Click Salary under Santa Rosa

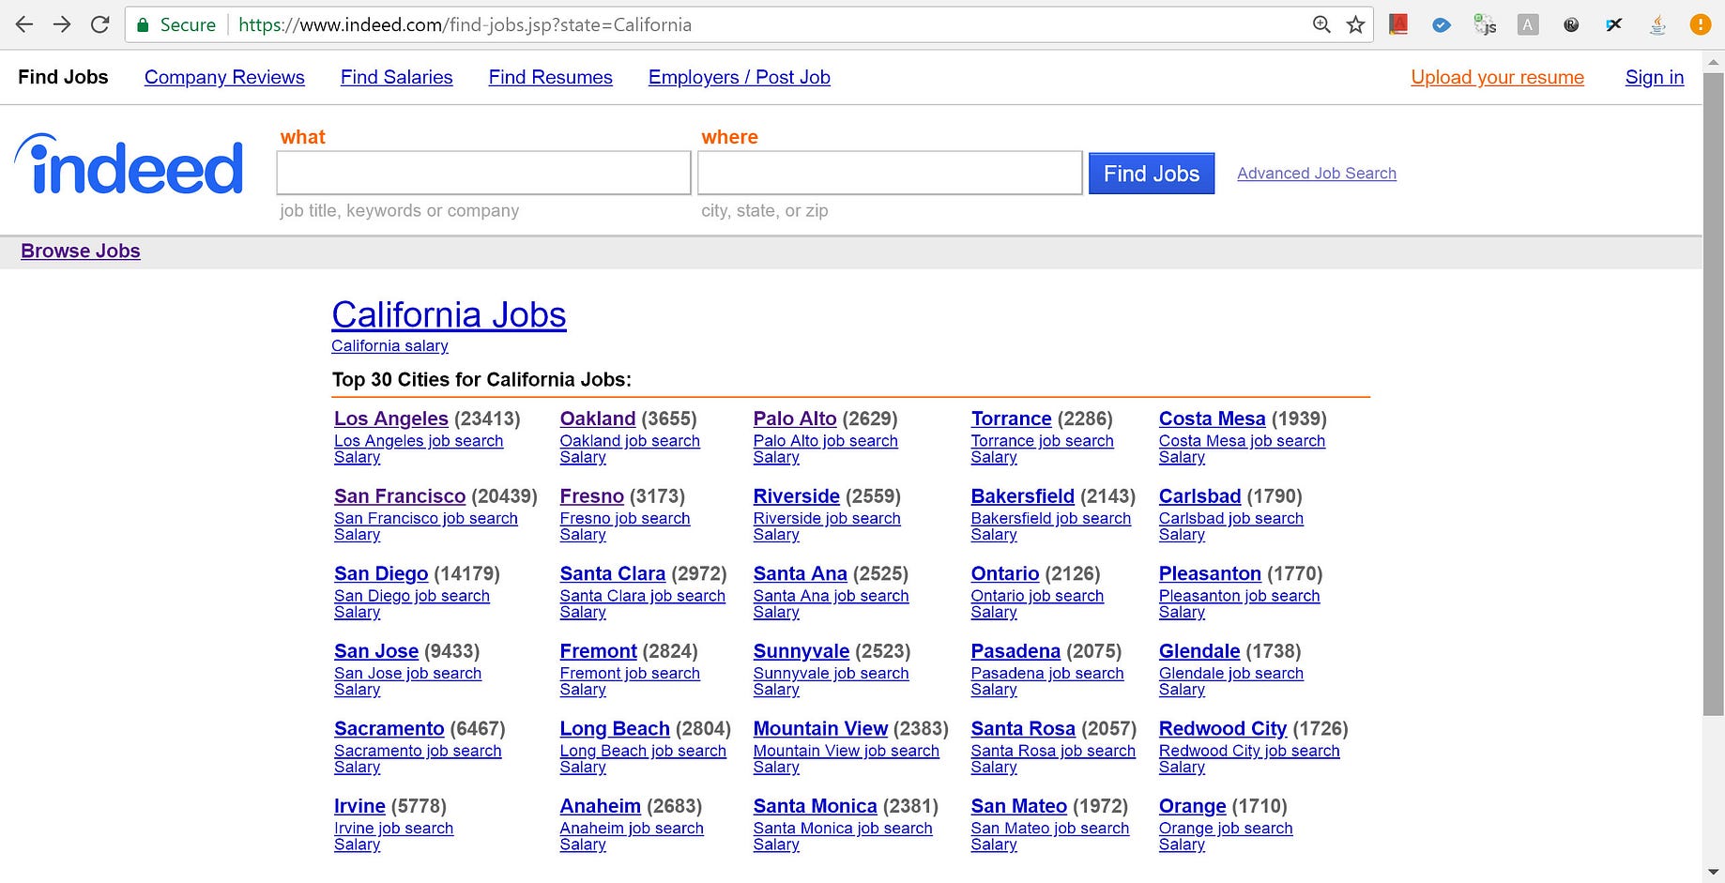point(994,768)
